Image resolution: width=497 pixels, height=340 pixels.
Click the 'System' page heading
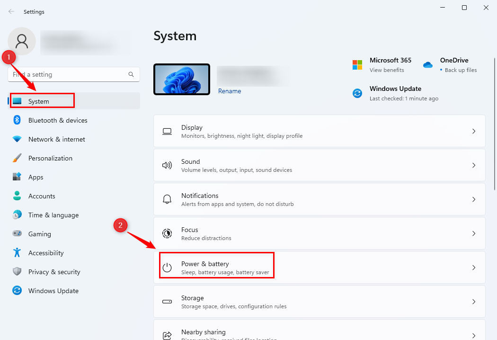tap(175, 36)
